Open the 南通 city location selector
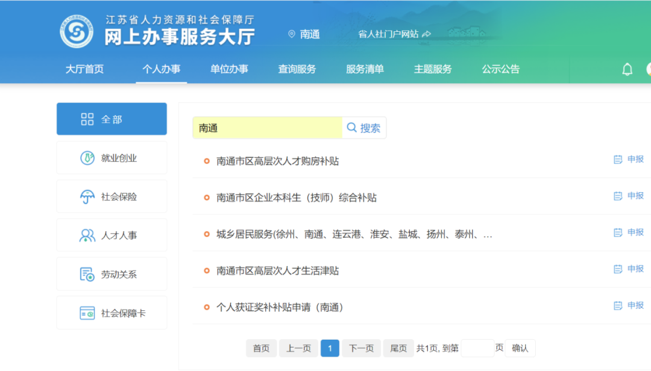This screenshot has width=651, height=371. [x=304, y=34]
